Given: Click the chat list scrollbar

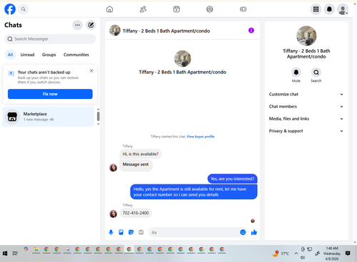Looking at the screenshot, I should click(x=98, y=117).
